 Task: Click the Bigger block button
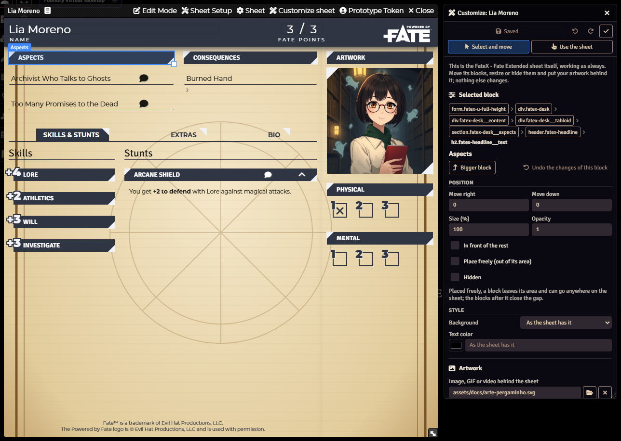(x=472, y=168)
